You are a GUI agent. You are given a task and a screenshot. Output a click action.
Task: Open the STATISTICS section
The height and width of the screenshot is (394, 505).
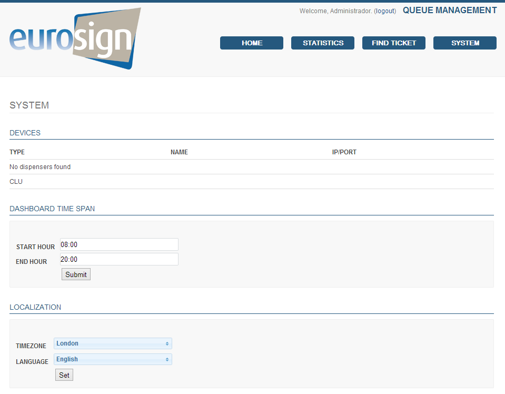point(323,43)
